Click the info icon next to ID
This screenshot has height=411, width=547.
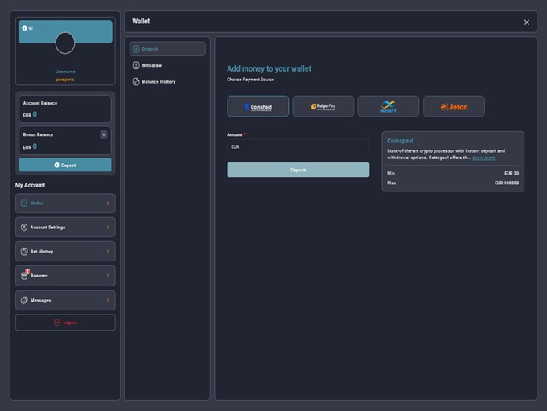[x=24, y=27]
